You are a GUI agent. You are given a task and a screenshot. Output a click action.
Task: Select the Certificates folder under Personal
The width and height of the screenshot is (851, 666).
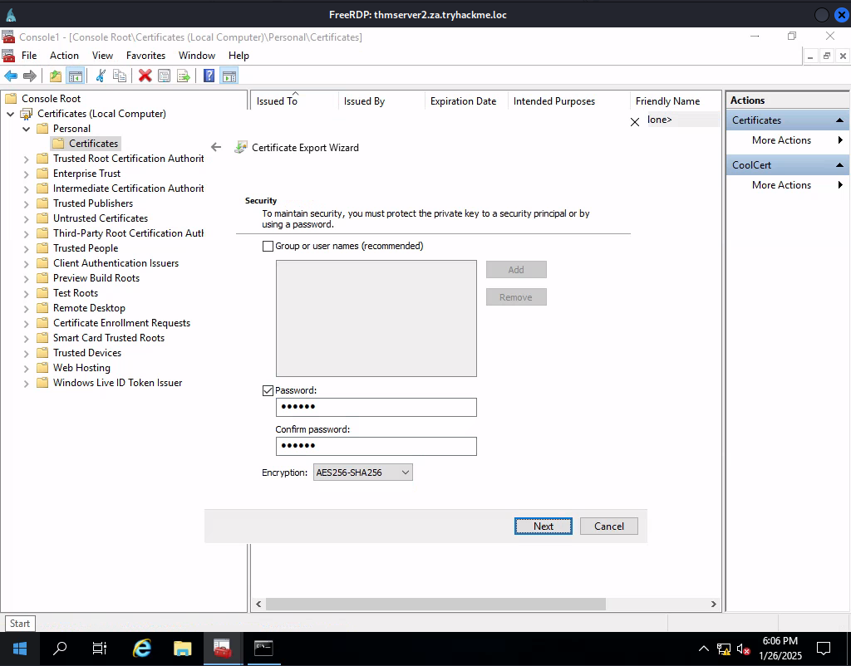[93, 144]
